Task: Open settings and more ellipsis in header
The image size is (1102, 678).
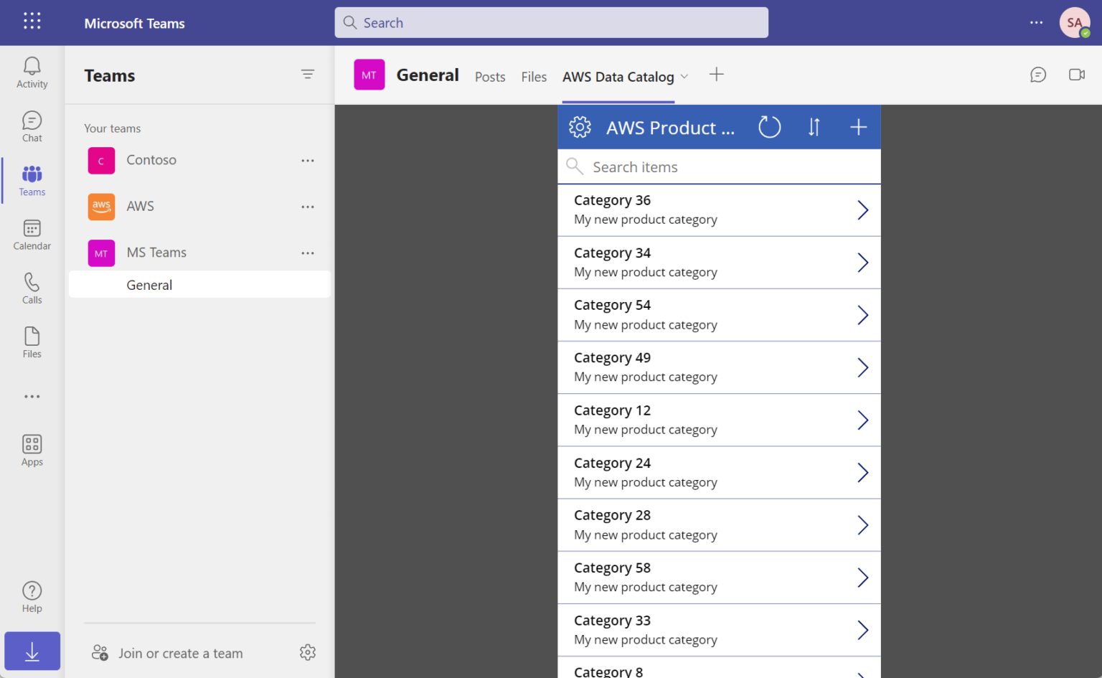Action: coord(1036,22)
